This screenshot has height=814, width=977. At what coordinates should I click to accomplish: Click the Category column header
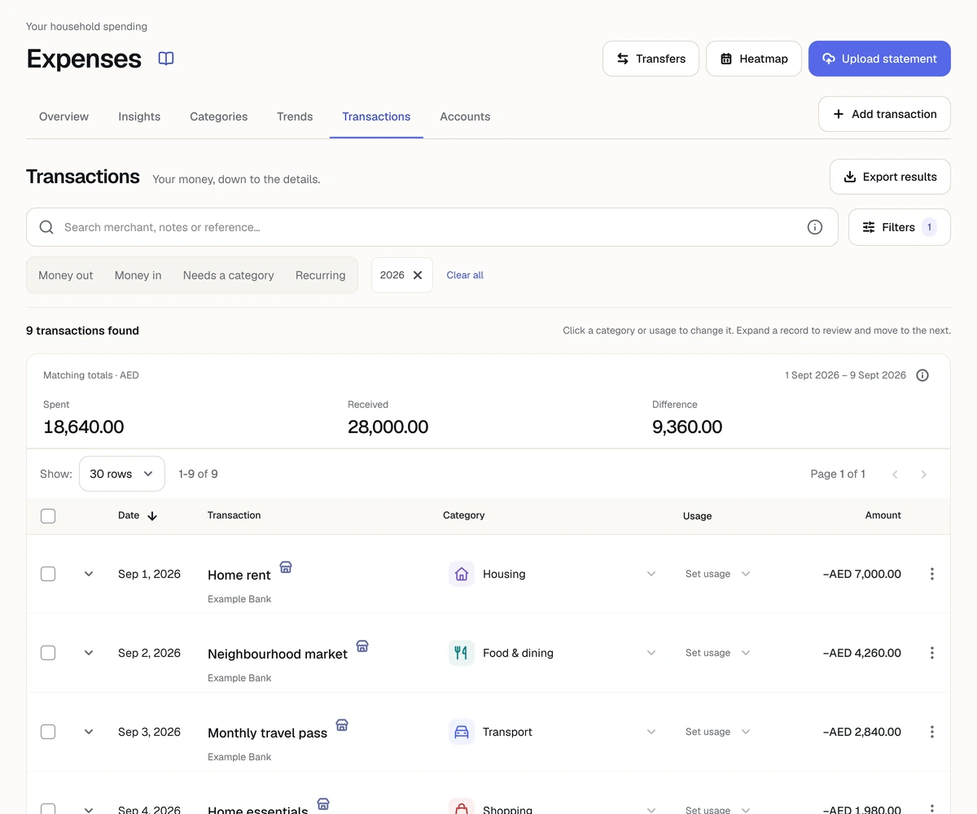pos(463,515)
